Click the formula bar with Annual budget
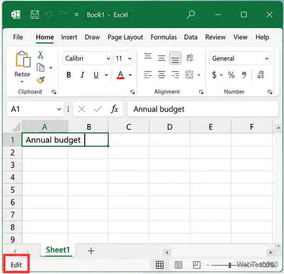 pos(202,109)
